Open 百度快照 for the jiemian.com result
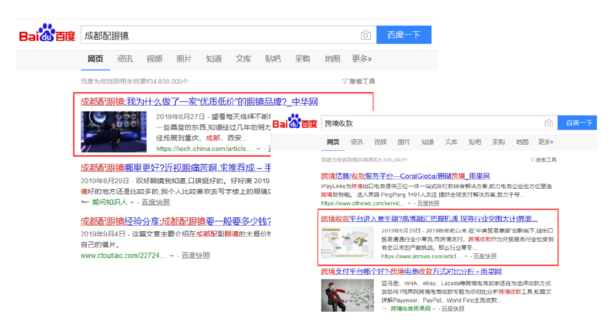 click(x=485, y=256)
